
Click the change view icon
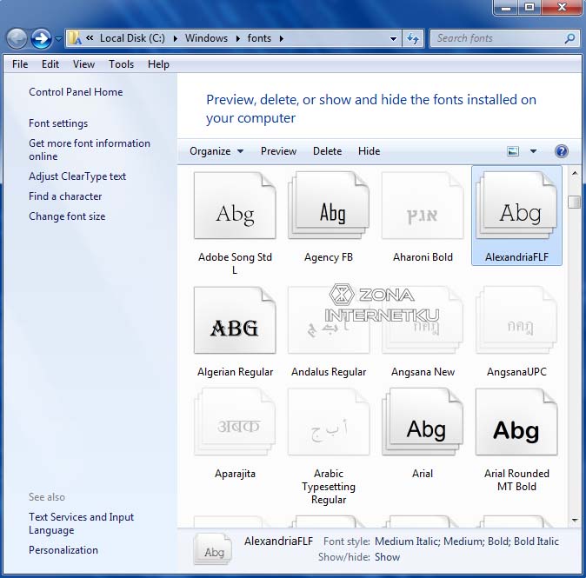pyautogui.click(x=513, y=151)
